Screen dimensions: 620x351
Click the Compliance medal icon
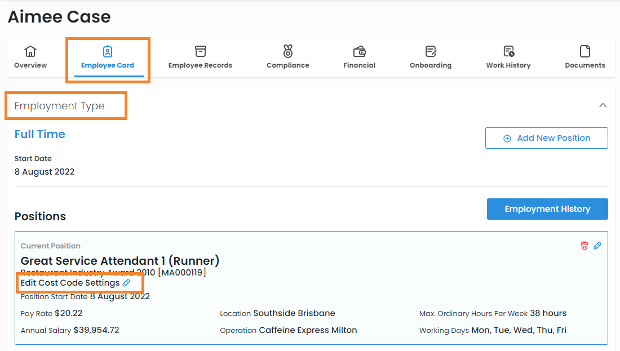pyautogui.click(x=288, y=51)
